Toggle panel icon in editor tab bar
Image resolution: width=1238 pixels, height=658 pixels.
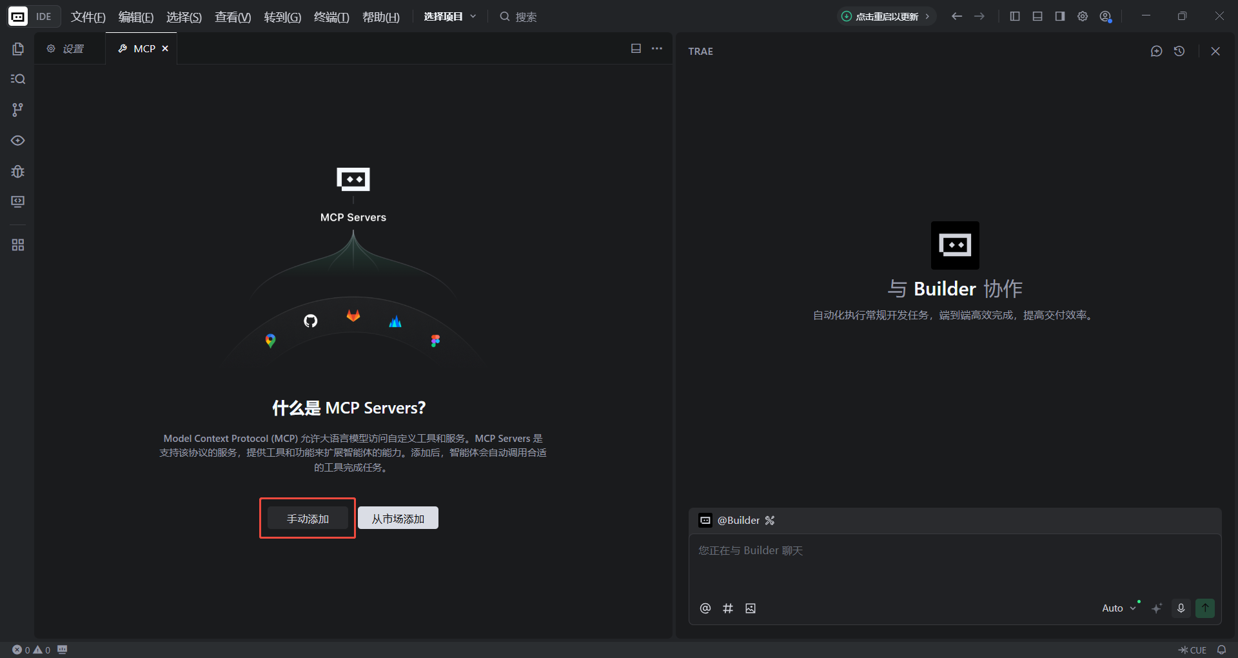[x=636, y=48]
